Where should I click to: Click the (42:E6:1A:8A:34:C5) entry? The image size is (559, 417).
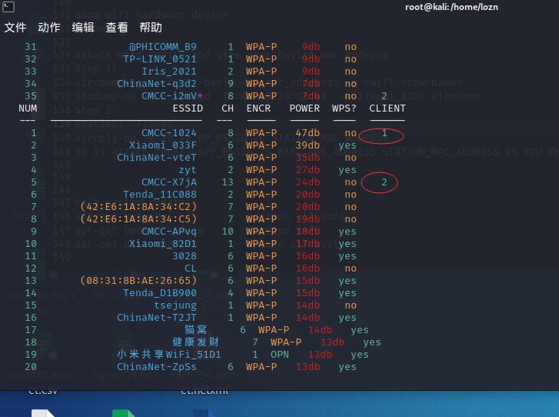click(138, 219)
